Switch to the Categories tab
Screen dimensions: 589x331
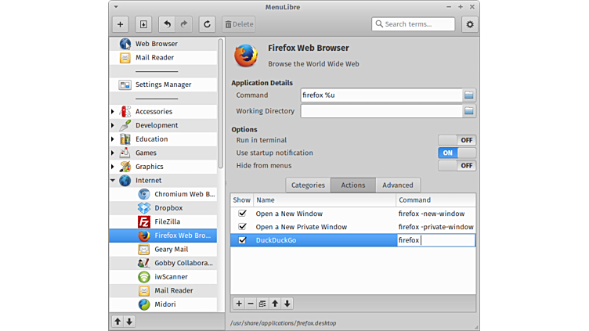pyautogui.click(x=308, y=185)
